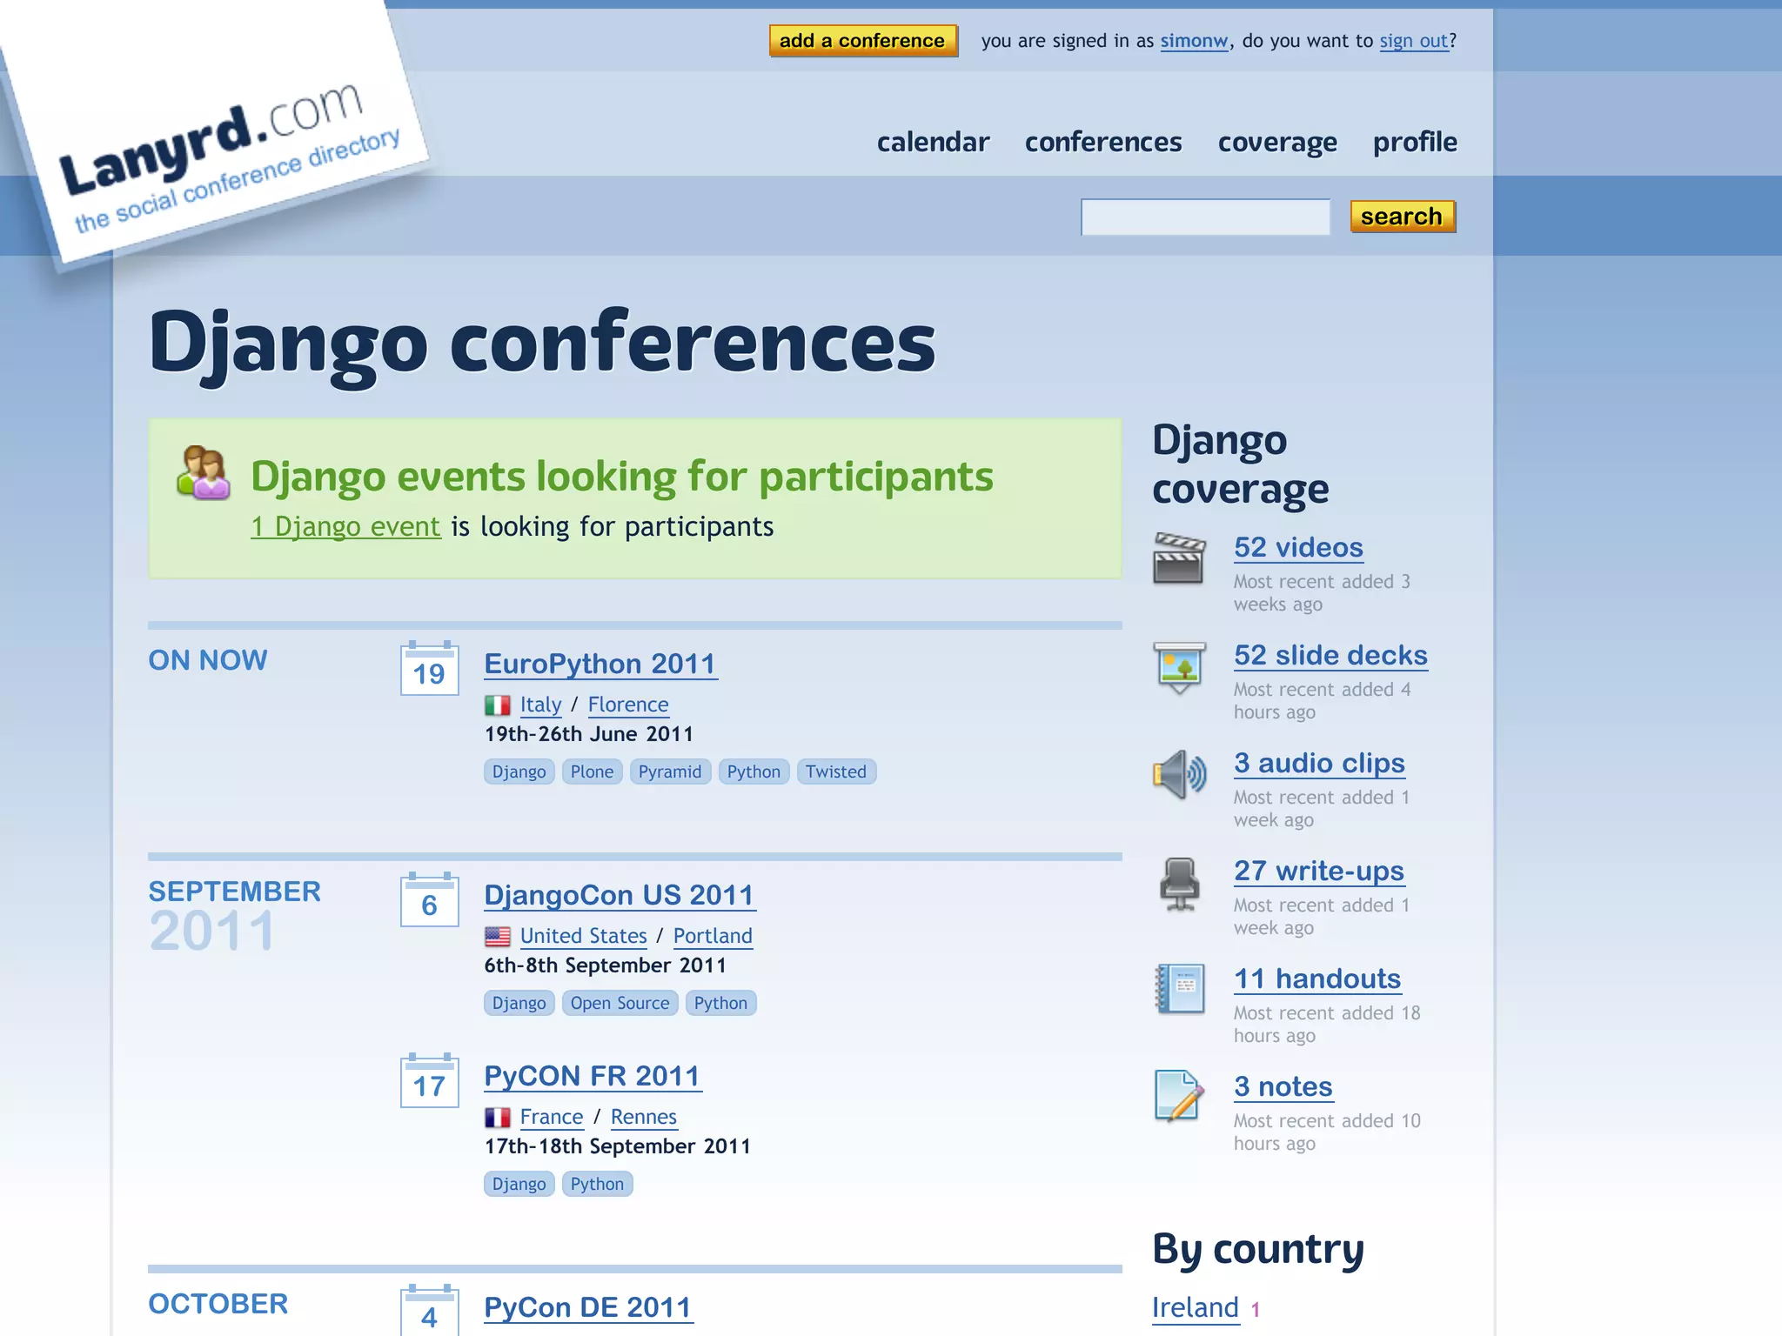Follow the France country link
Screen dimensions: 1782x1336
[552, 1117]
